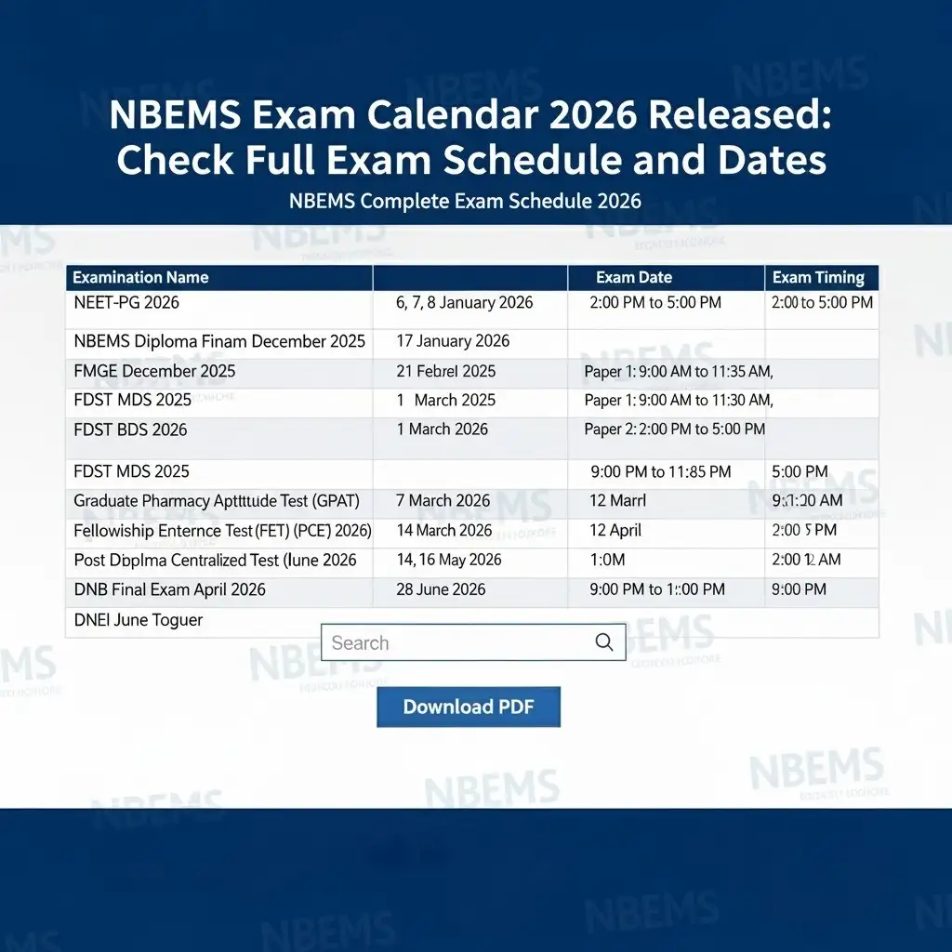The height and width of the screenshot is (952, 952).
Task: Click the Download PDF button
Action: 469,707
